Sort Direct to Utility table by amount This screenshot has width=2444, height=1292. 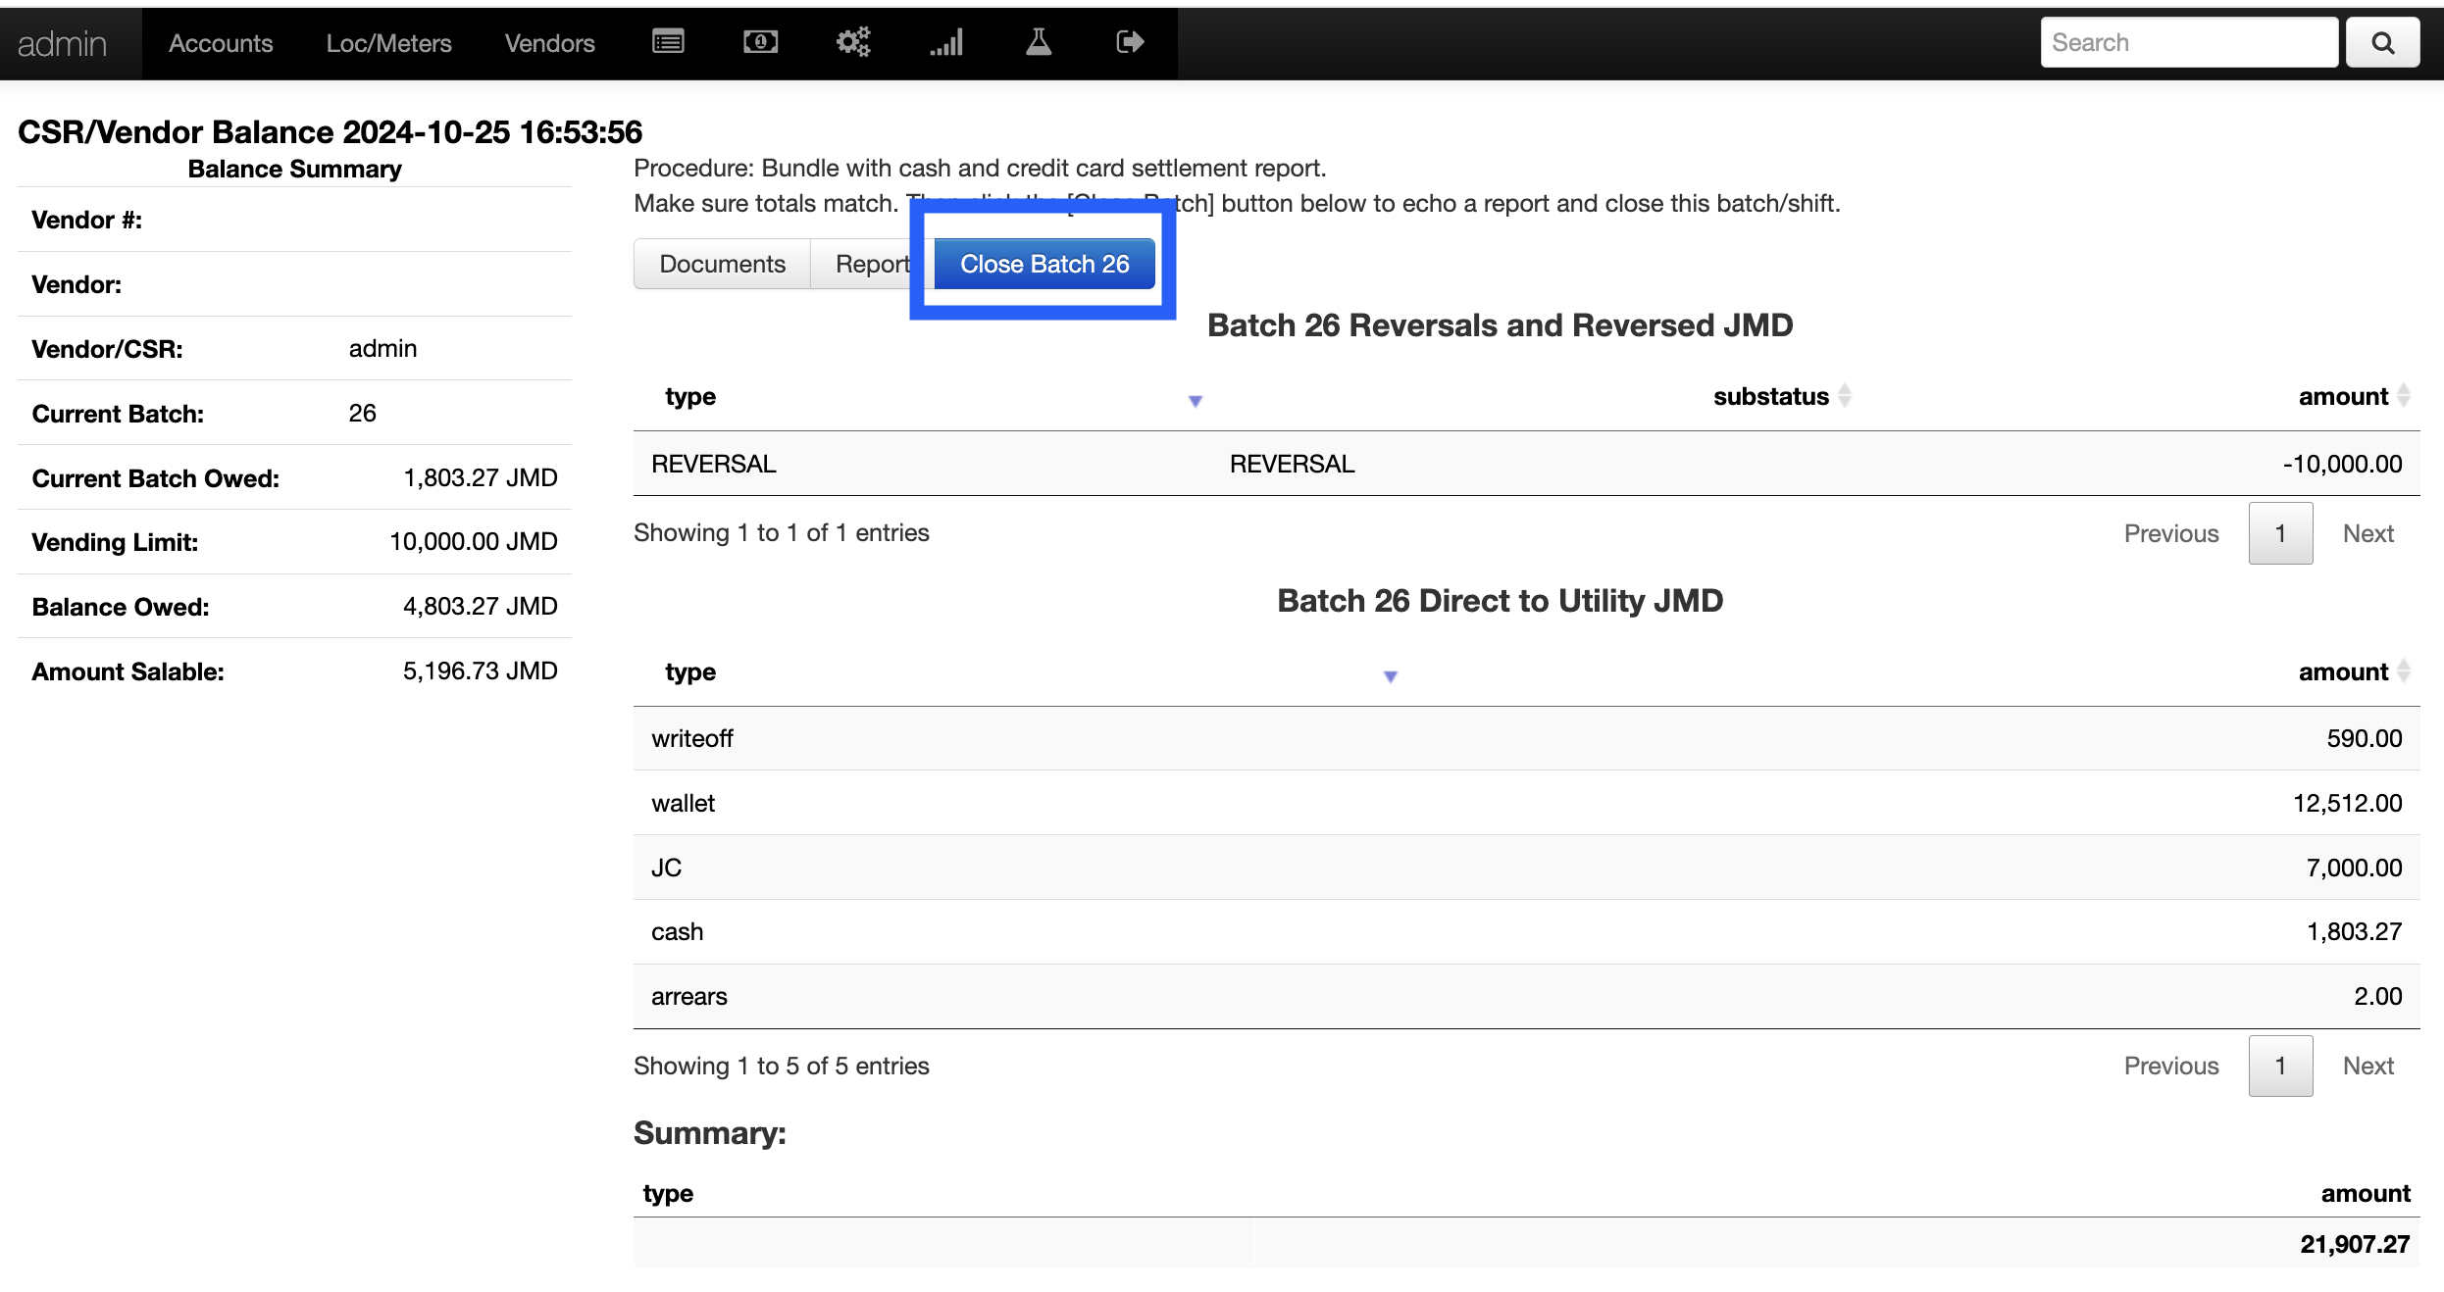point(2342,672)
